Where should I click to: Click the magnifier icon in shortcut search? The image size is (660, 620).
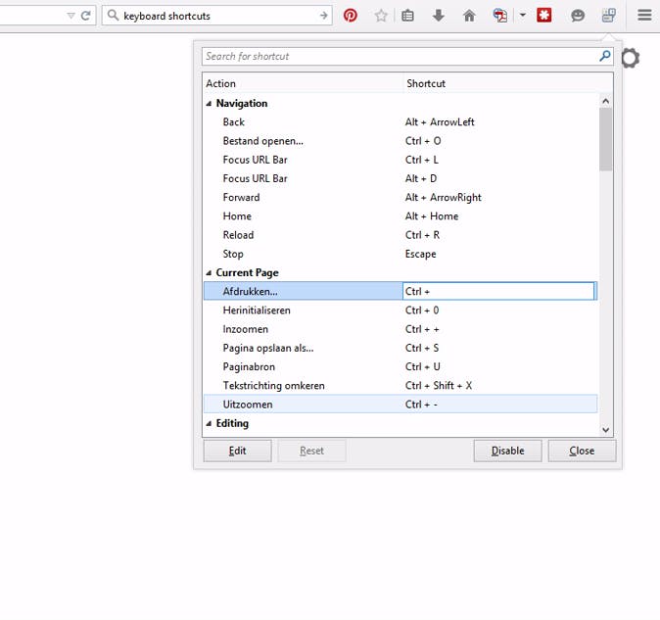point(604,56)
